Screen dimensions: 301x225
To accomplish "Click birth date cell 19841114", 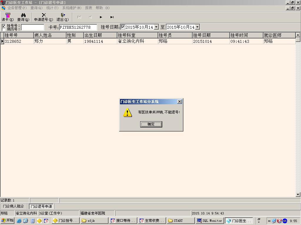I will [x=100, y=41].
